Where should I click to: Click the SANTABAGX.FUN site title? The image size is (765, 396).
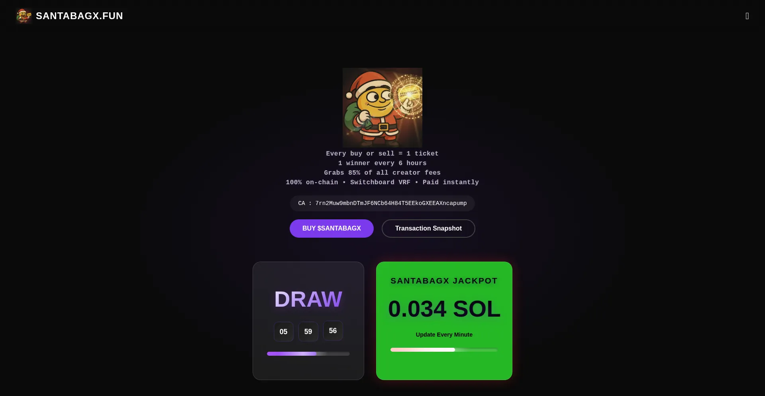click(x=79, y=16)
